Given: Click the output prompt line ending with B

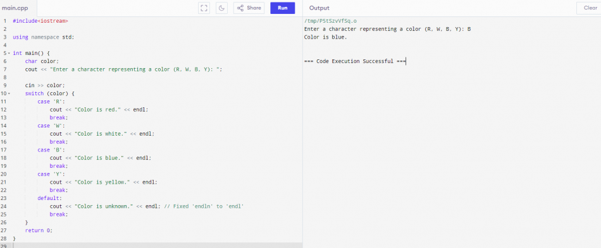Looking at the screenshot, I should (x=388, y=29).
